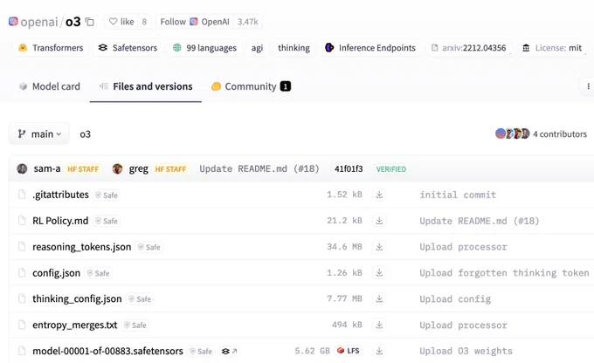Select the o3 breadcrumb path
Screen dimensions: 594x363
pos(86,134)
